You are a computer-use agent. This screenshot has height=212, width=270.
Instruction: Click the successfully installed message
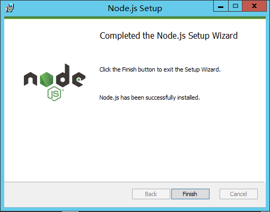(x=150, y=98)
